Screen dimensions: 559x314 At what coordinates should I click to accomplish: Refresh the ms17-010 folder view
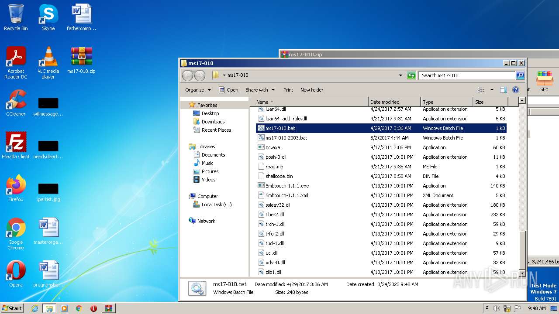point(411,75)
